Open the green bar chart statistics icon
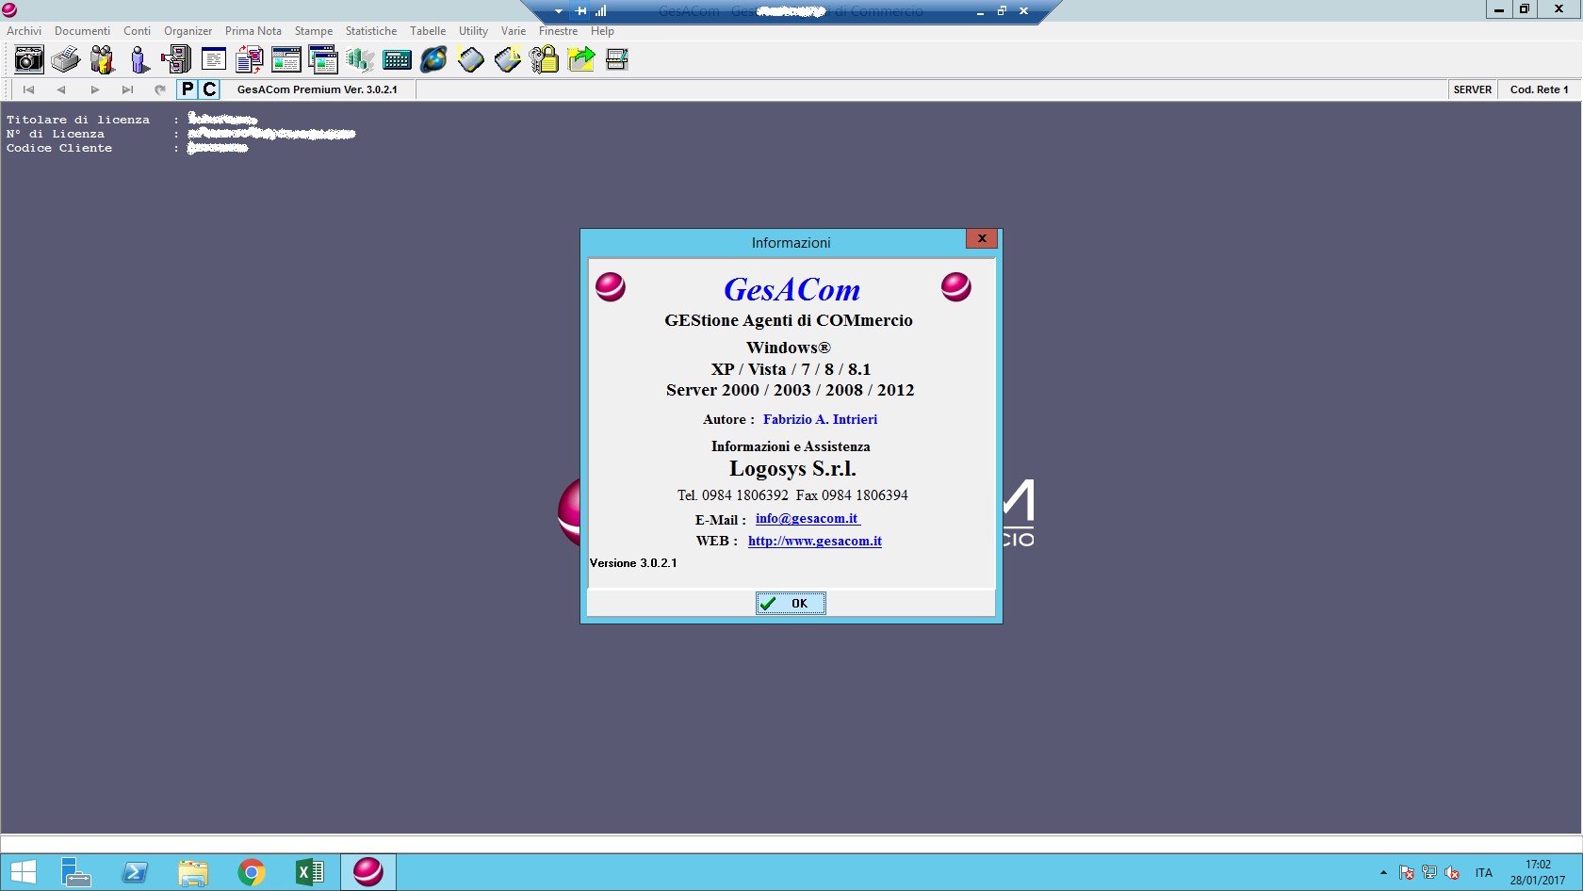This screenshot has width=1583, height=891. 360,59
